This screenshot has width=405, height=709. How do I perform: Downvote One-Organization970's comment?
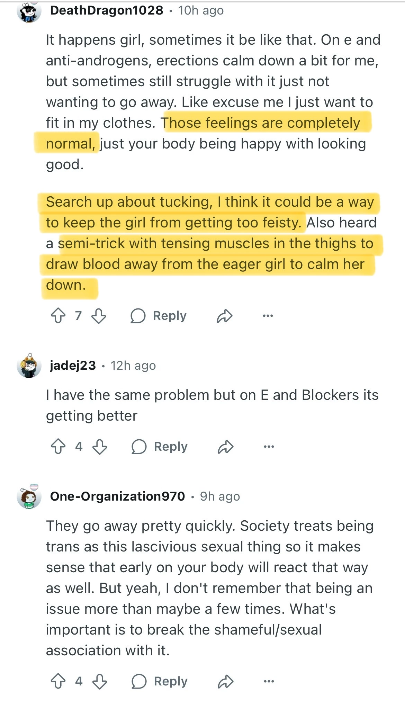point(100,681)
